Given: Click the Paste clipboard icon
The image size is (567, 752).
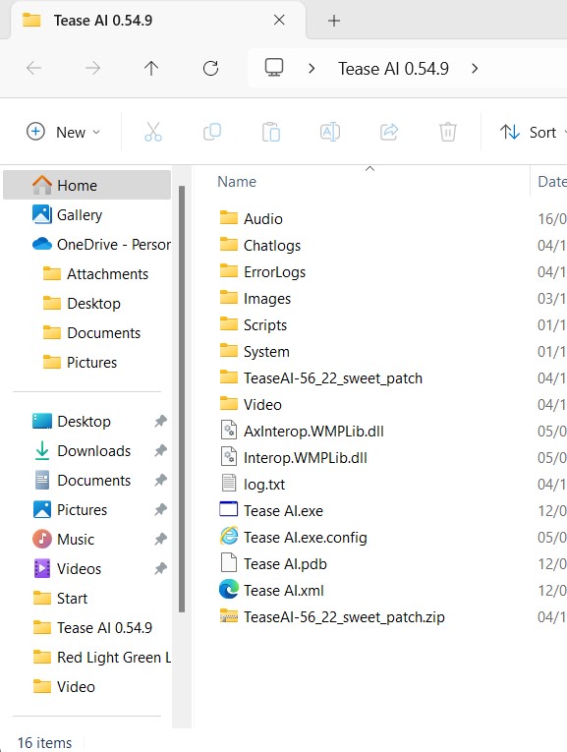Looking at the screenshot, I should (x=271, y=132).
